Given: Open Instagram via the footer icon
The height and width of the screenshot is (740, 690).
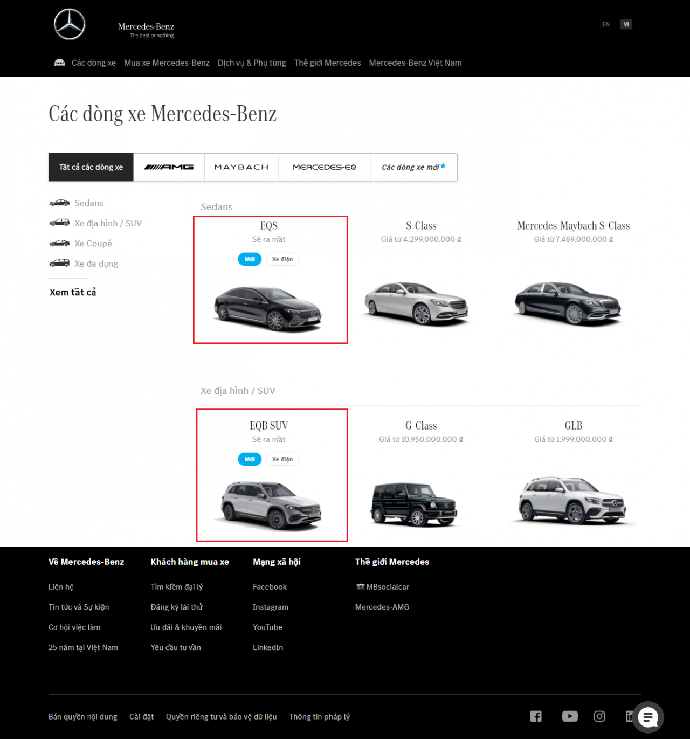Looking at the screenshot, I should coord(599,716).
